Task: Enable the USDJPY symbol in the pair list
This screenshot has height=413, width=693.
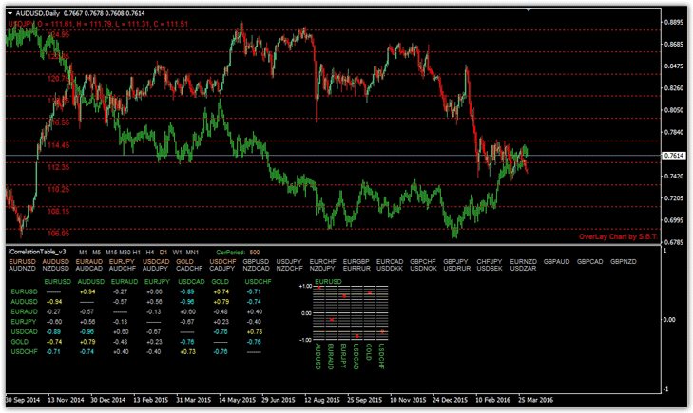Action: (x=289, y=261)
